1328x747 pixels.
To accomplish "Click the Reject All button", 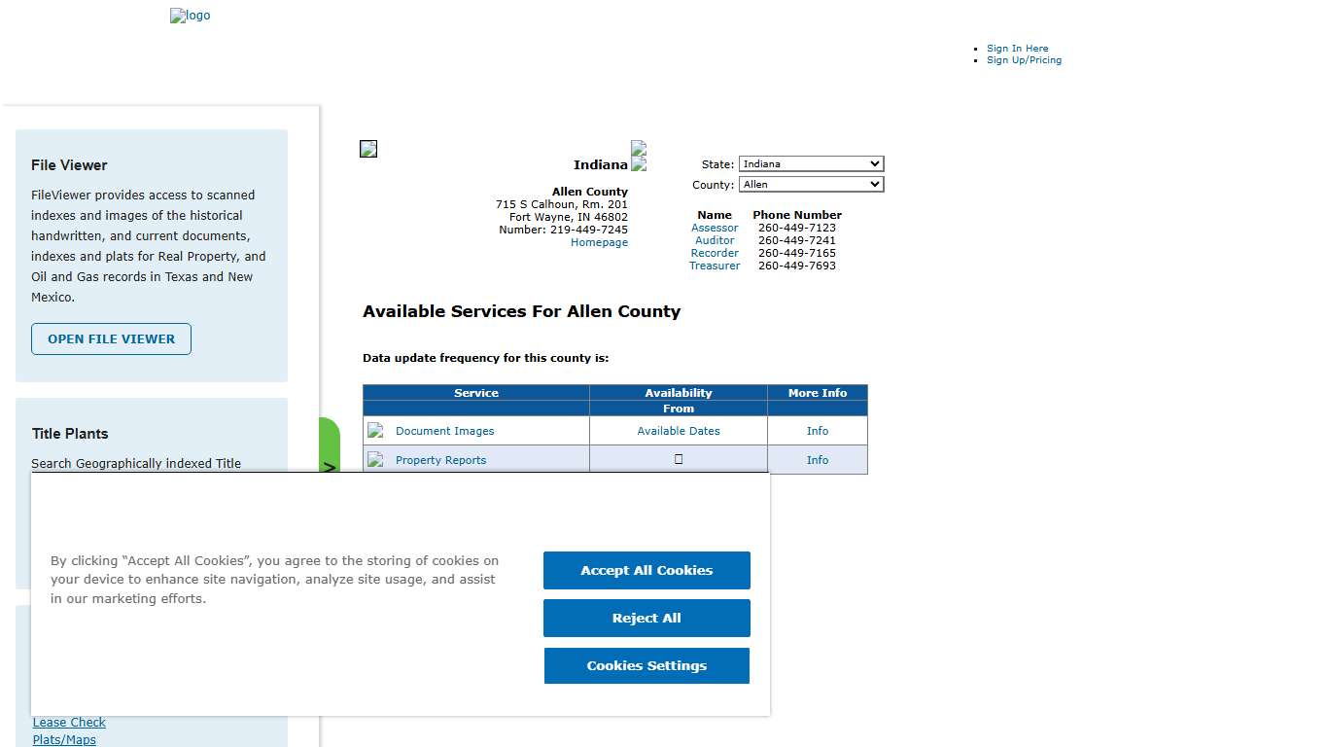I will coord(647,618).
